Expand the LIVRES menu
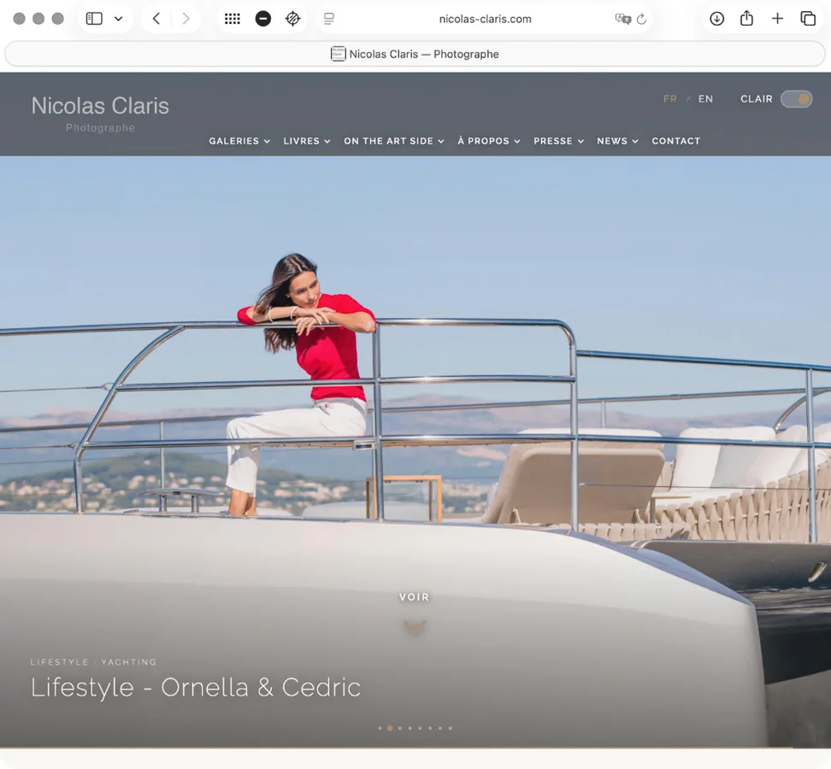This screenshot has width=831, height=769. (307, 141)
